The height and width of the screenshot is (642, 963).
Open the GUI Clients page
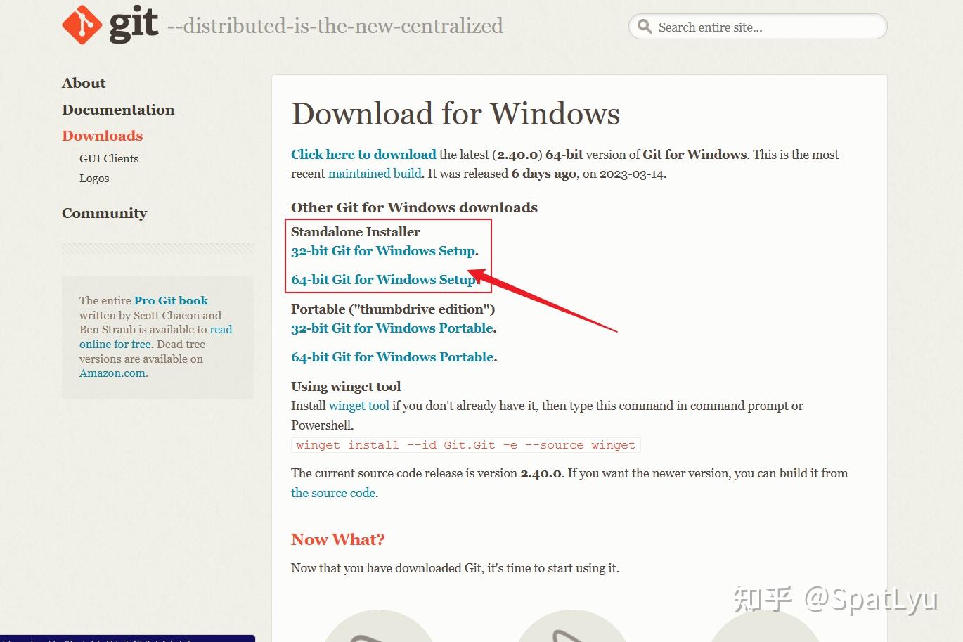pyautogui.click(x=109, y=158)
